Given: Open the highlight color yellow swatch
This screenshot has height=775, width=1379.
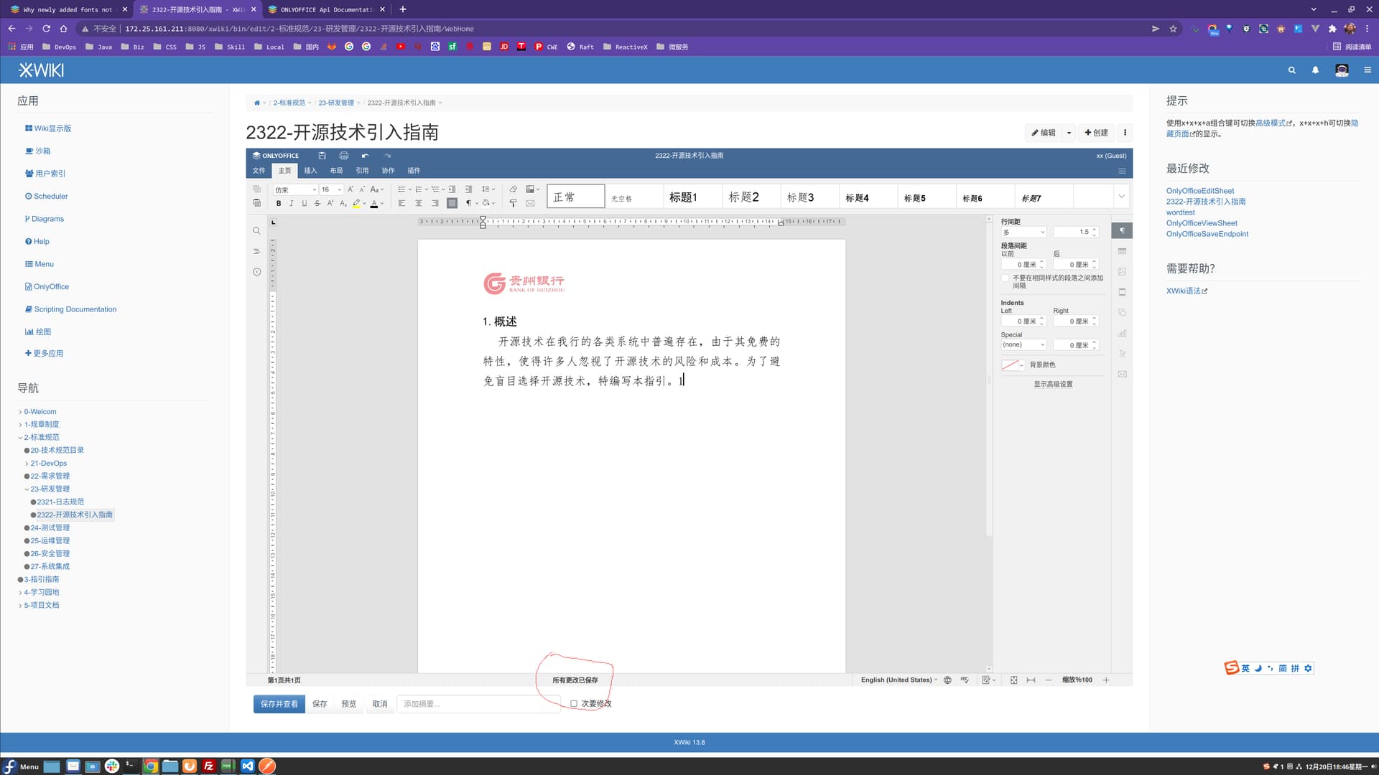Looking at the screenshot, I should pos(356,204).
